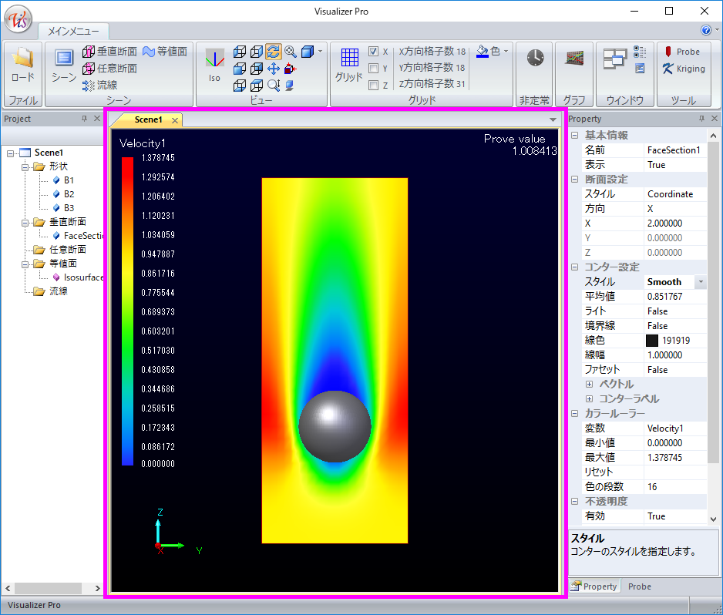Enable the Y grid direction checkbox
723x615 pixels.
pyautogui.click(x=373, y=68)
